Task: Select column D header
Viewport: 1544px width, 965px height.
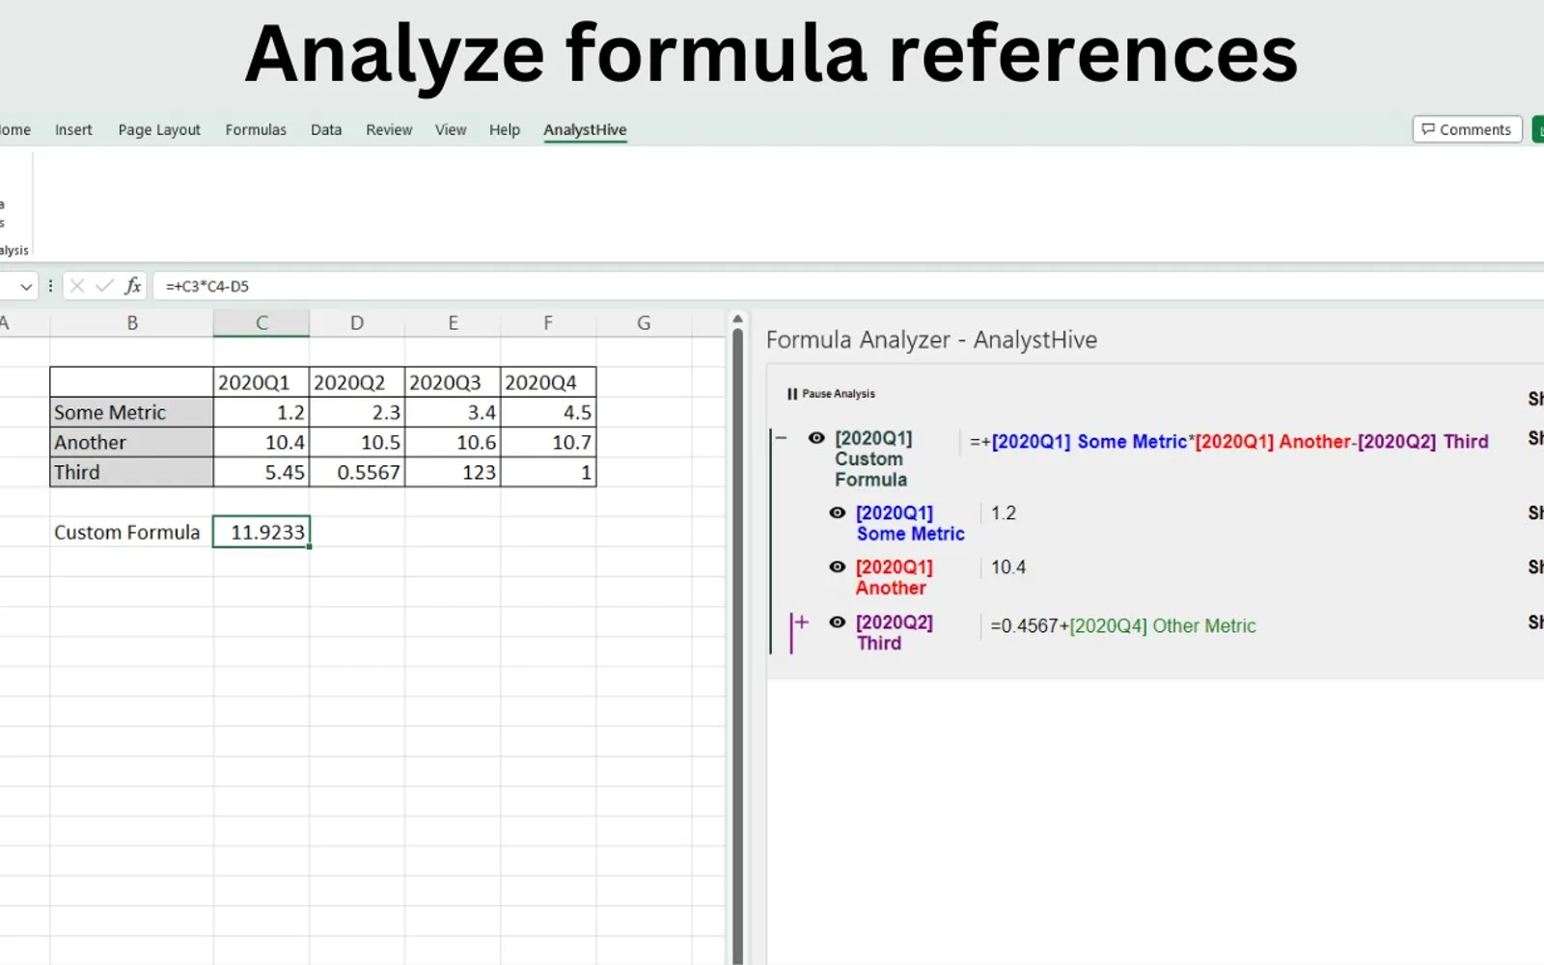Action: pos(357,323)
